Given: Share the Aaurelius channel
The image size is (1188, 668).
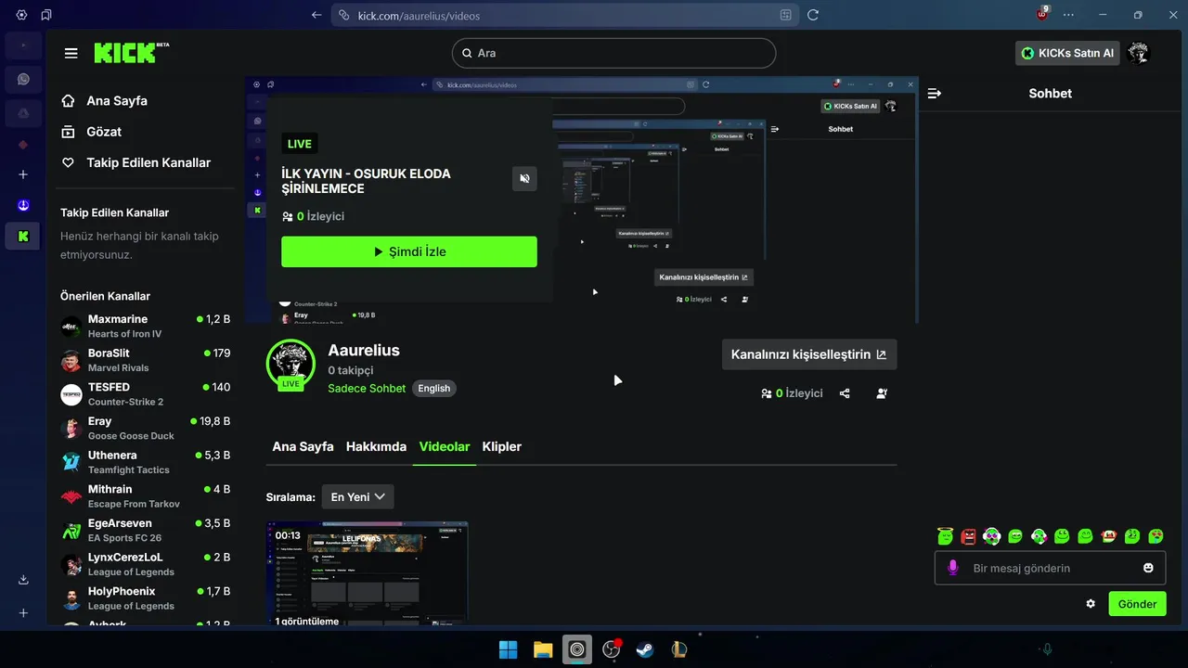Looking at the screenshot, I should [x=845, y=393].
